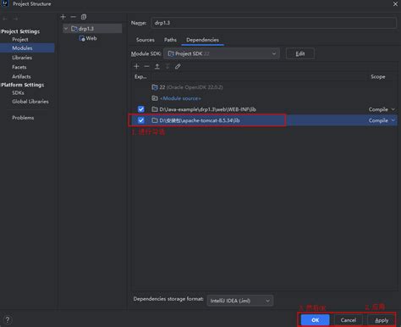Image resolution: width=401 pixels, height=327 pixels.
Task: Click the Cancel button
Action: pyautogui.click(x=349, y=320)
